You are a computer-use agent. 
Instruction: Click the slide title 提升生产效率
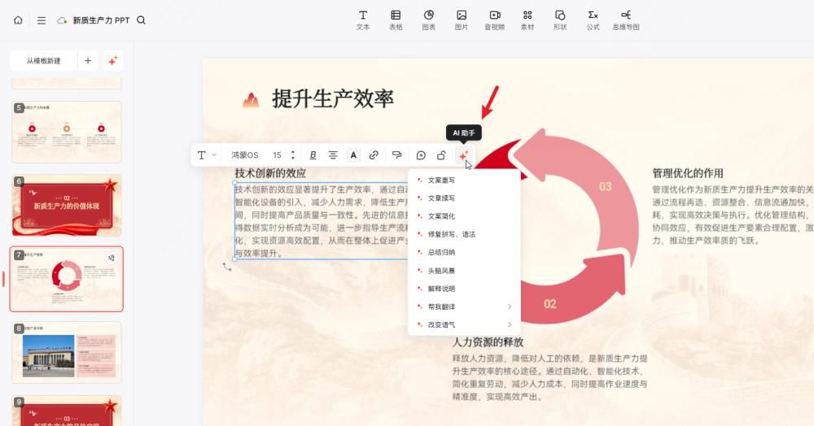pos(333,99)
